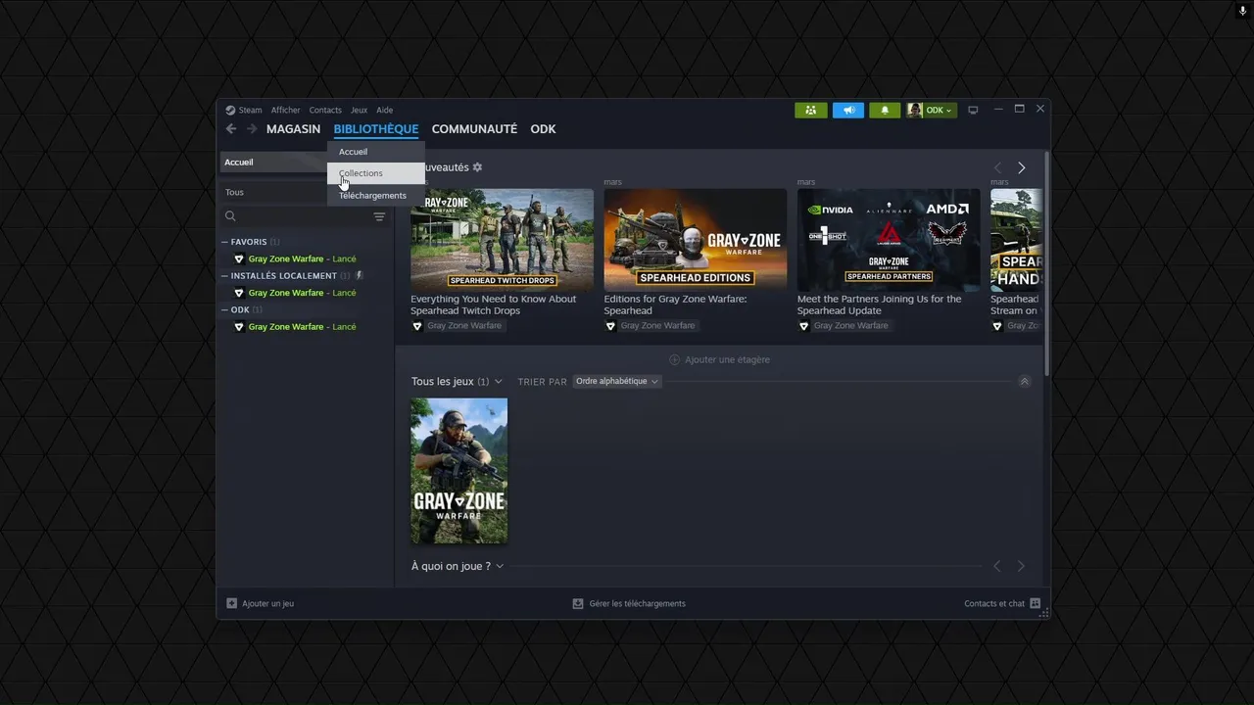The height and width of the screenshot is (705, 1254).
Task: Select Collections in the Bibliothèque submenu
Action: click(x=375, y=173)
